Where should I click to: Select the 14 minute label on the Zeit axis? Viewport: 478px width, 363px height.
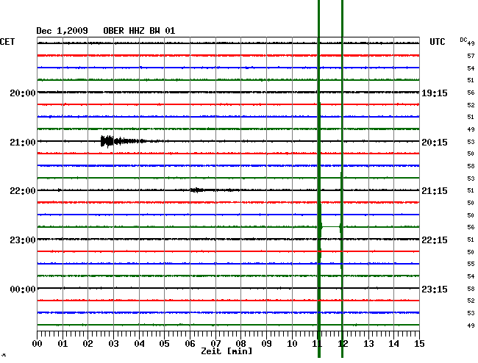click(393, 344)
